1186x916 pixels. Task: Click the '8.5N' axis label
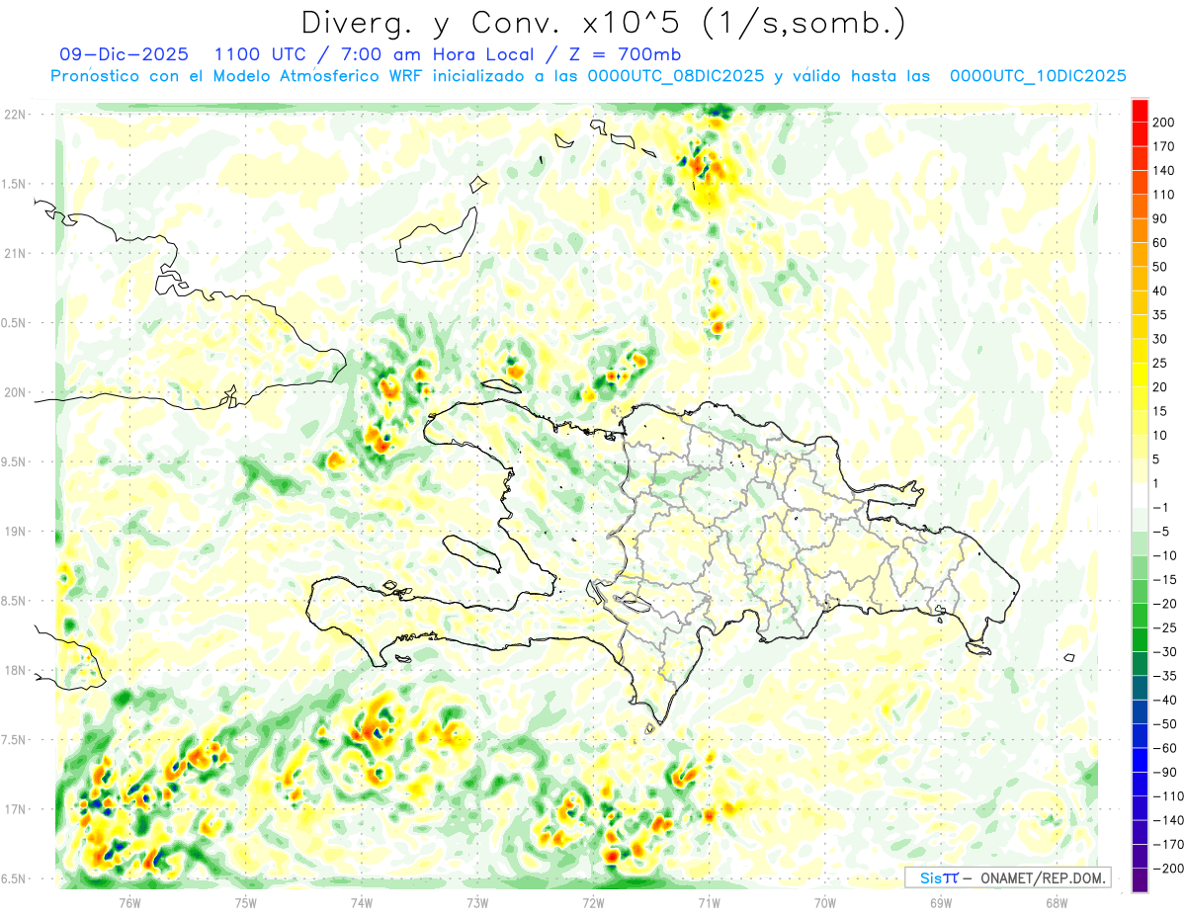pyautogui.click(x=15, y=601)
